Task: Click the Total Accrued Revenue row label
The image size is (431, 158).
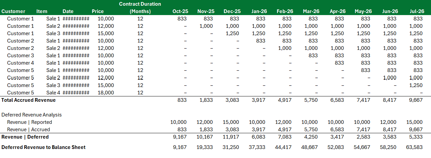Action: (29, 100)
